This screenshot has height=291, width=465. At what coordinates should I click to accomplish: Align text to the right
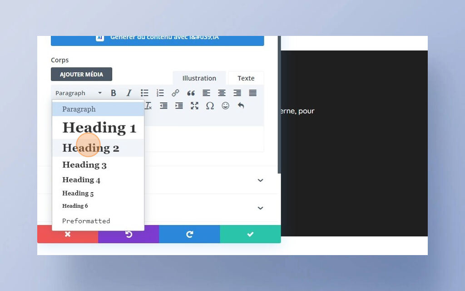click(237, 93)
